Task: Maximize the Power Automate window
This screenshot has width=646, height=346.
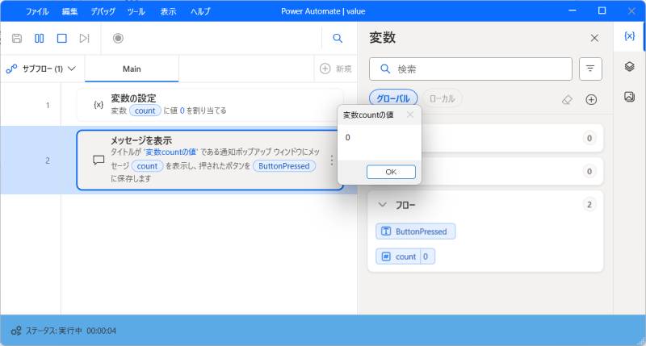Action: pyautogui.click(x=602, y=10)
